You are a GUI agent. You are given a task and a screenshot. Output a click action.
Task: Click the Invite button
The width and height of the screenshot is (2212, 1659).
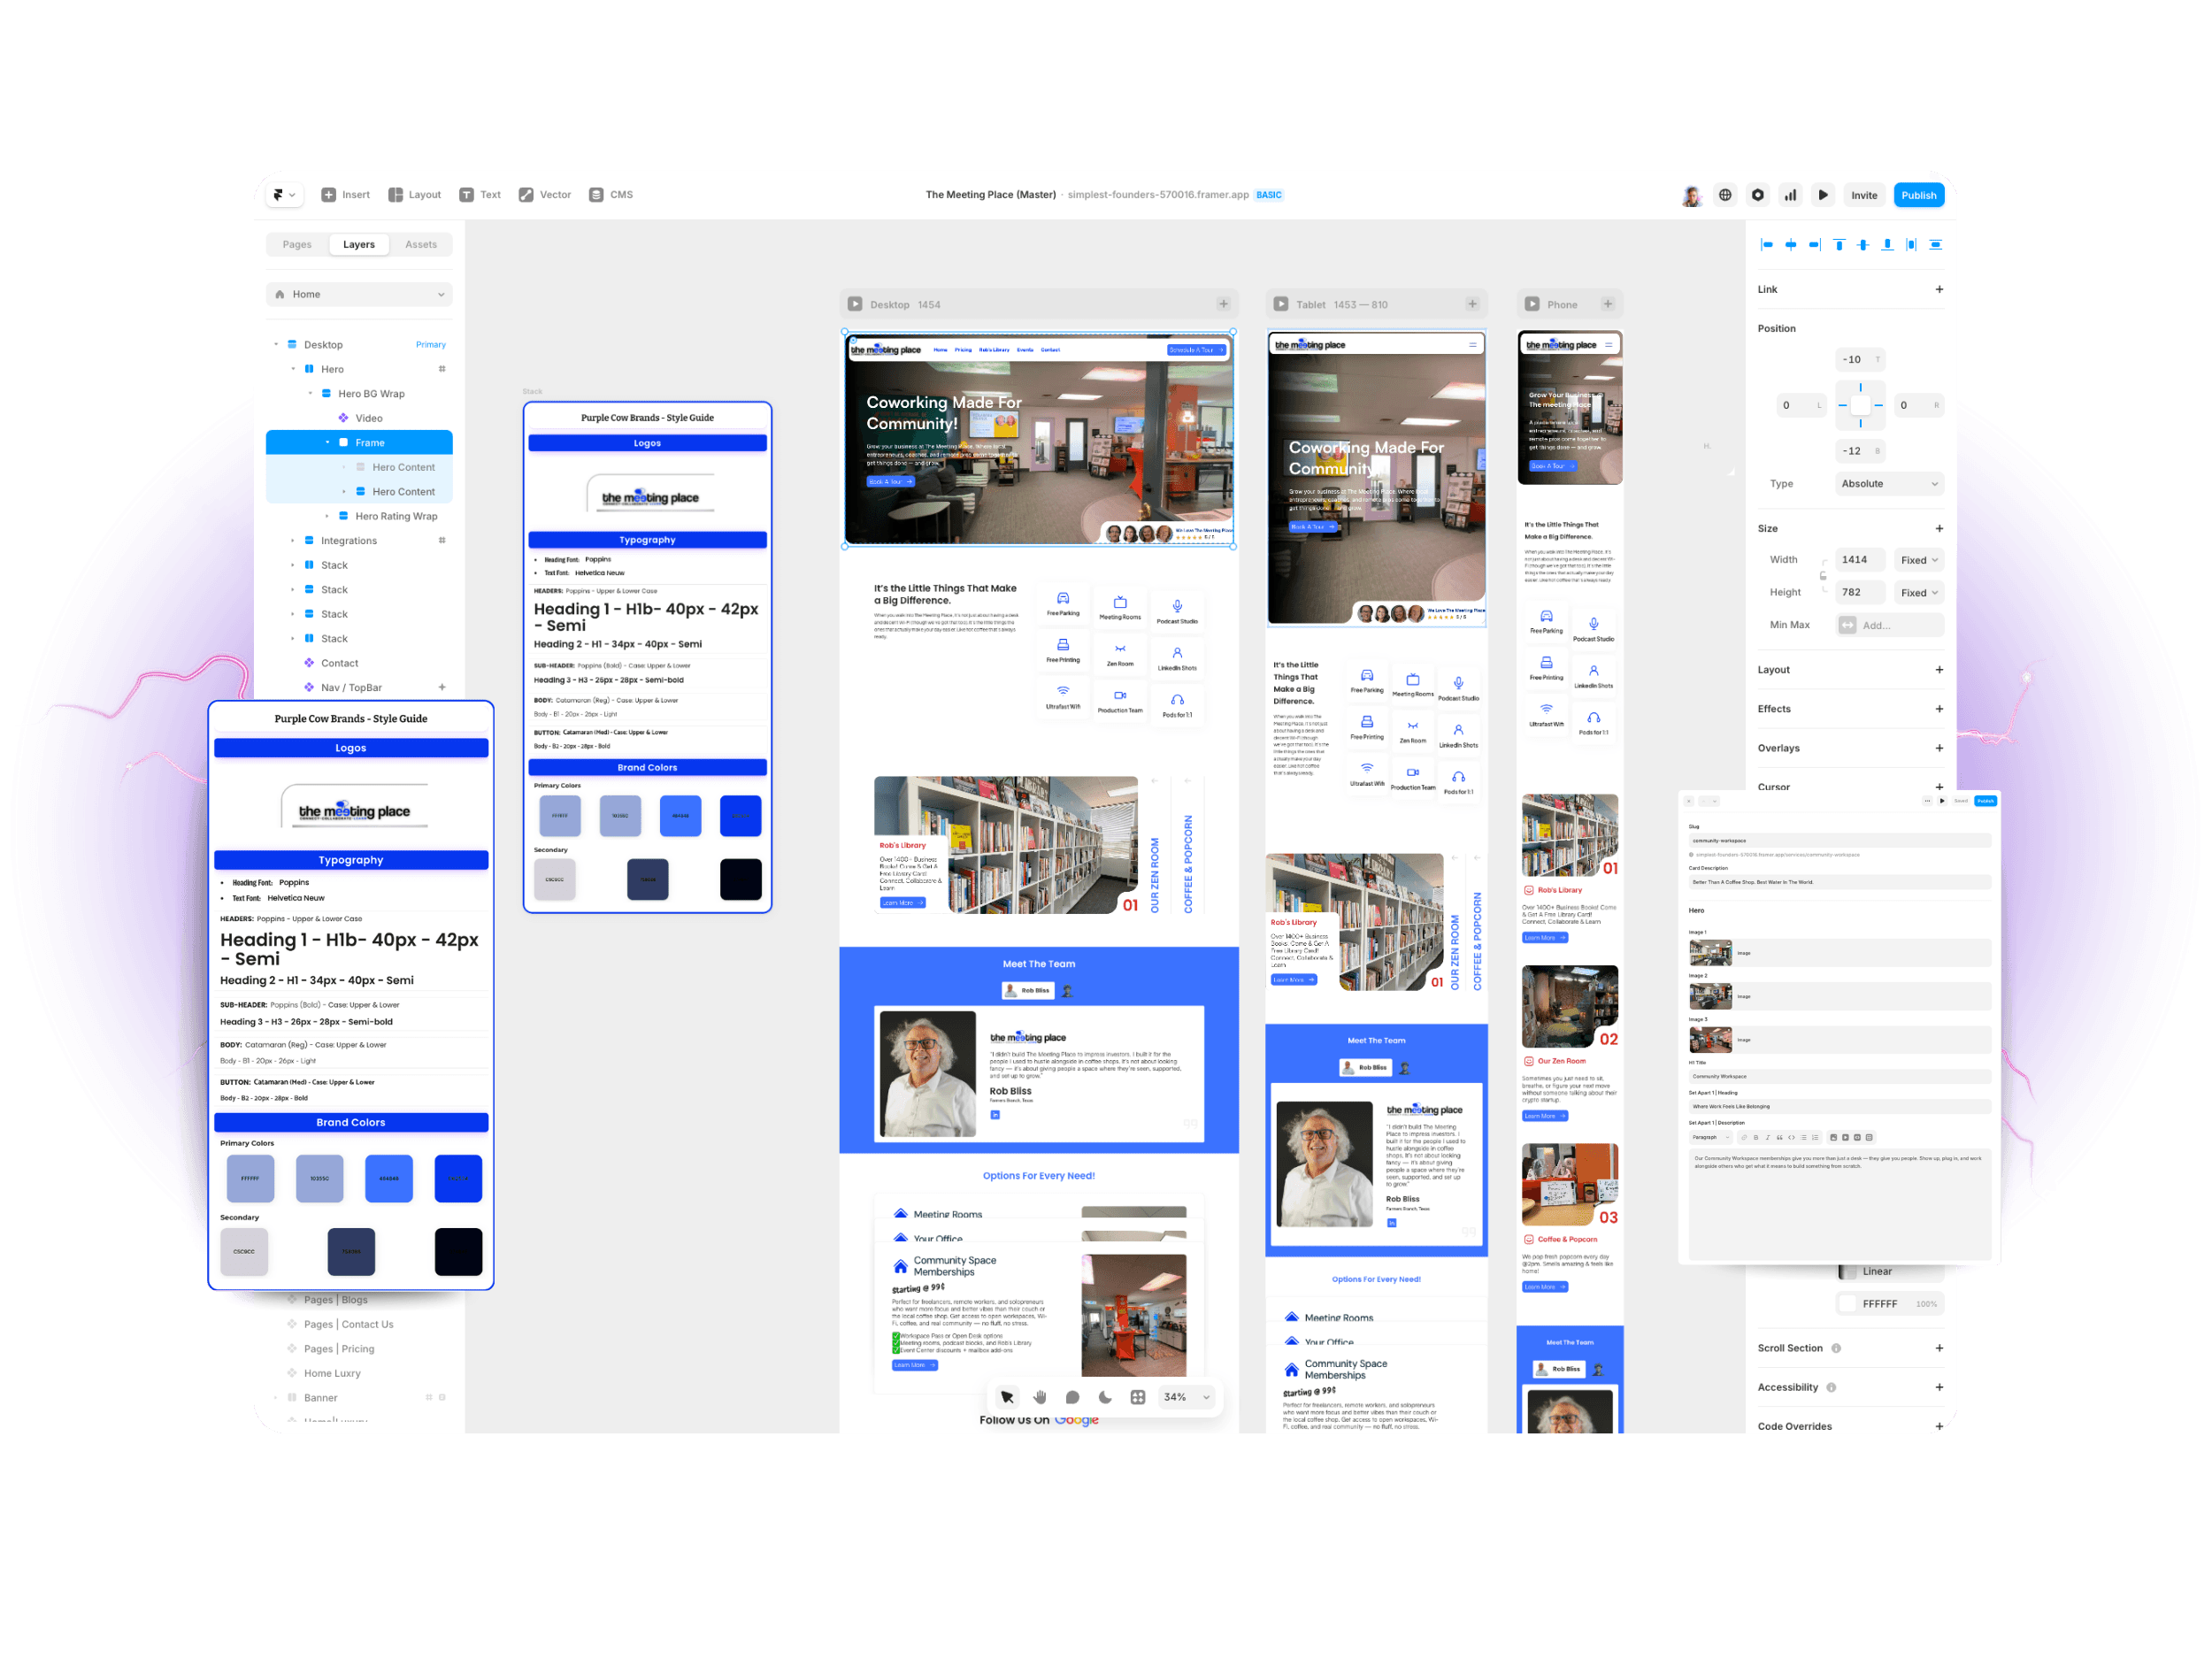click(x=1864, y=195)
